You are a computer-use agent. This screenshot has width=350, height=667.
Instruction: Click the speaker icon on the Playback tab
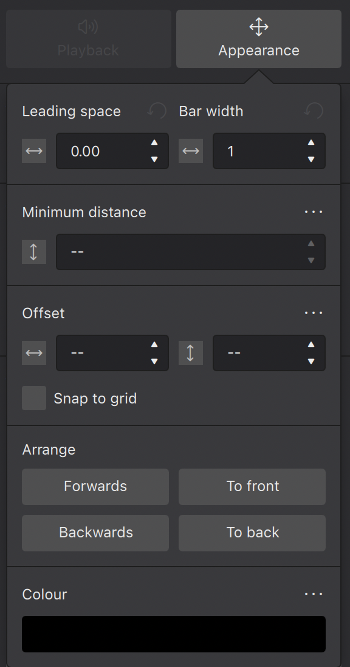(87, 27)
